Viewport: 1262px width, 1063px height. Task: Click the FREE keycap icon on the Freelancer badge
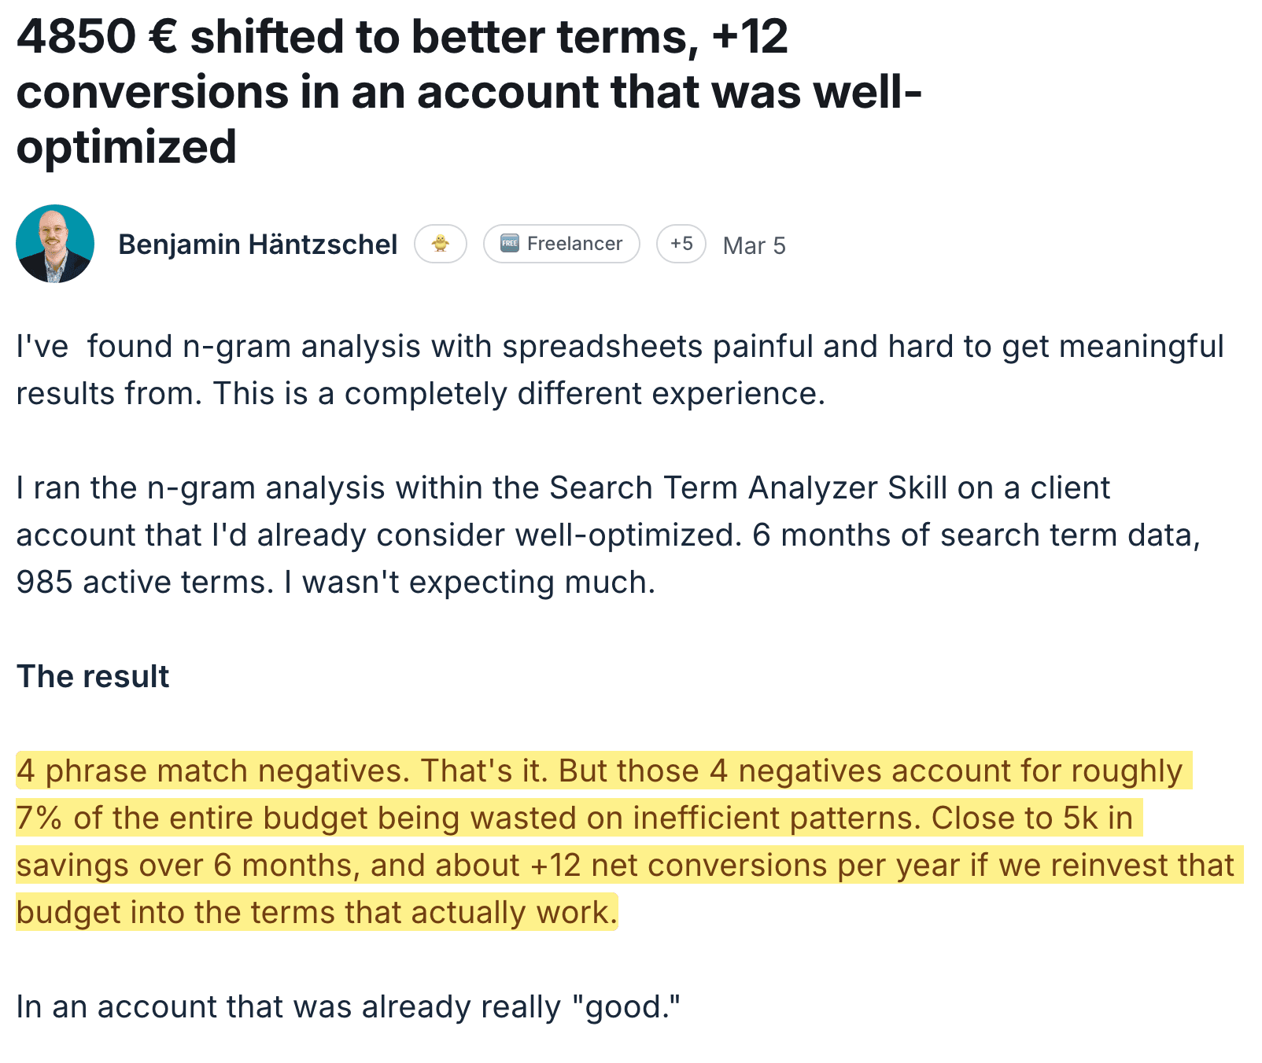pyautogui.click(x=511, y=244)
